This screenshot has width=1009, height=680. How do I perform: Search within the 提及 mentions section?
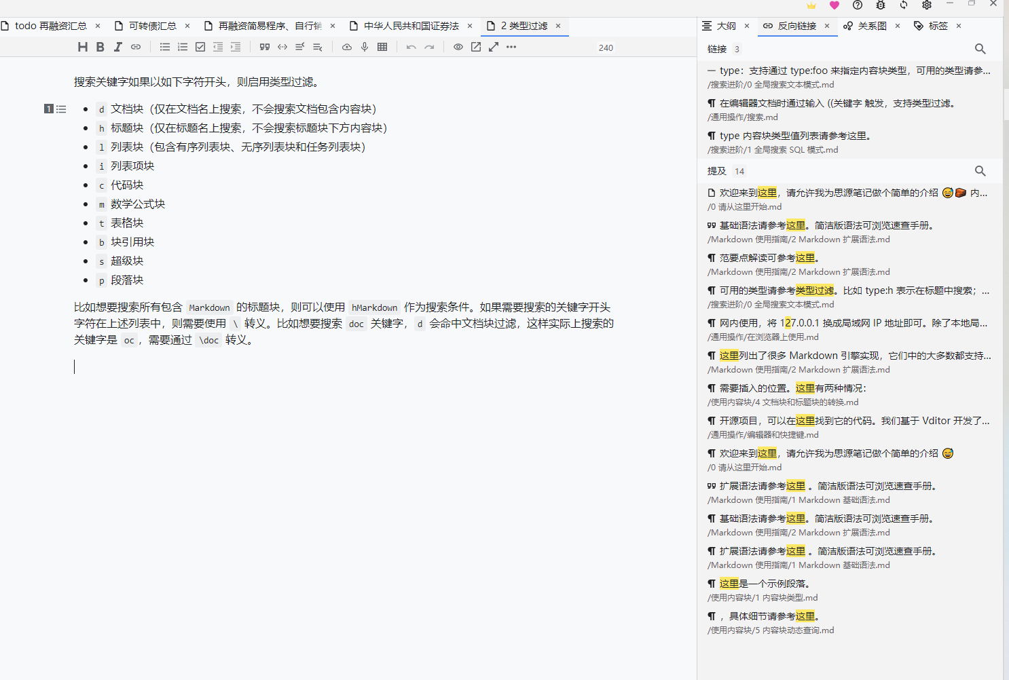(x=980, y=171)
